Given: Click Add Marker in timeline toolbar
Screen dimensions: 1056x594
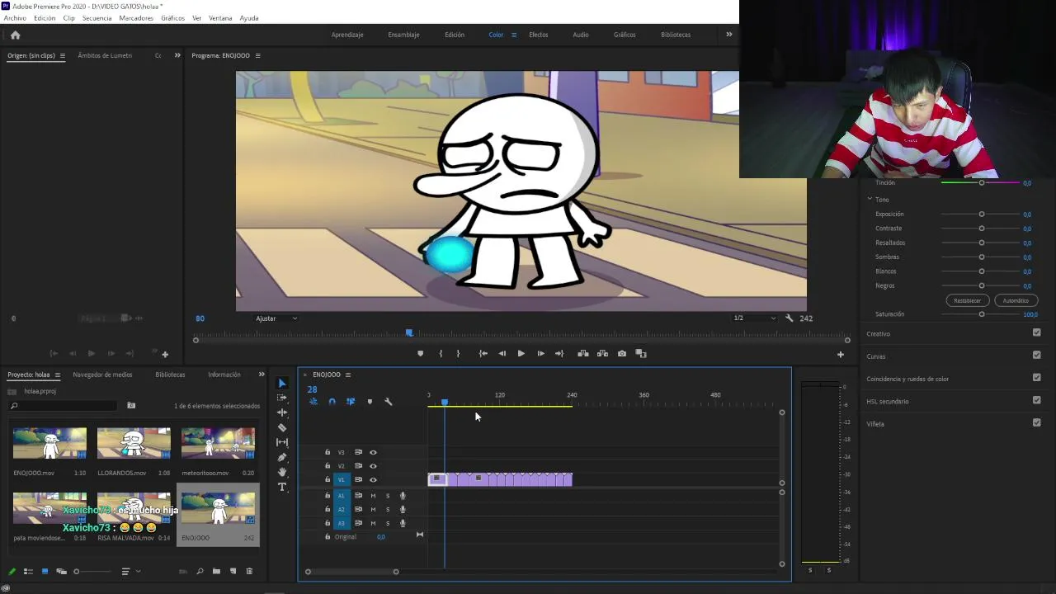Looking at the screenshot, I should point(370,402).
